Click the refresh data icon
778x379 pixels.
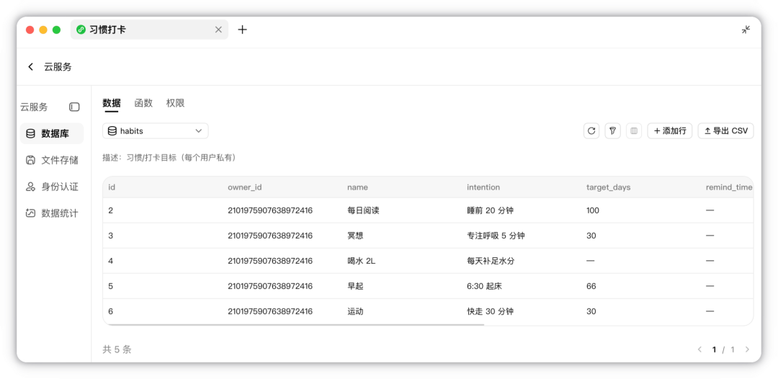tap(591, 131)
